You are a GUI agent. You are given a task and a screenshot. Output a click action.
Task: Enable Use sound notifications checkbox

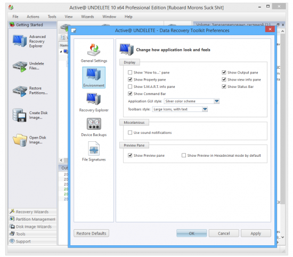coord(130,133)
